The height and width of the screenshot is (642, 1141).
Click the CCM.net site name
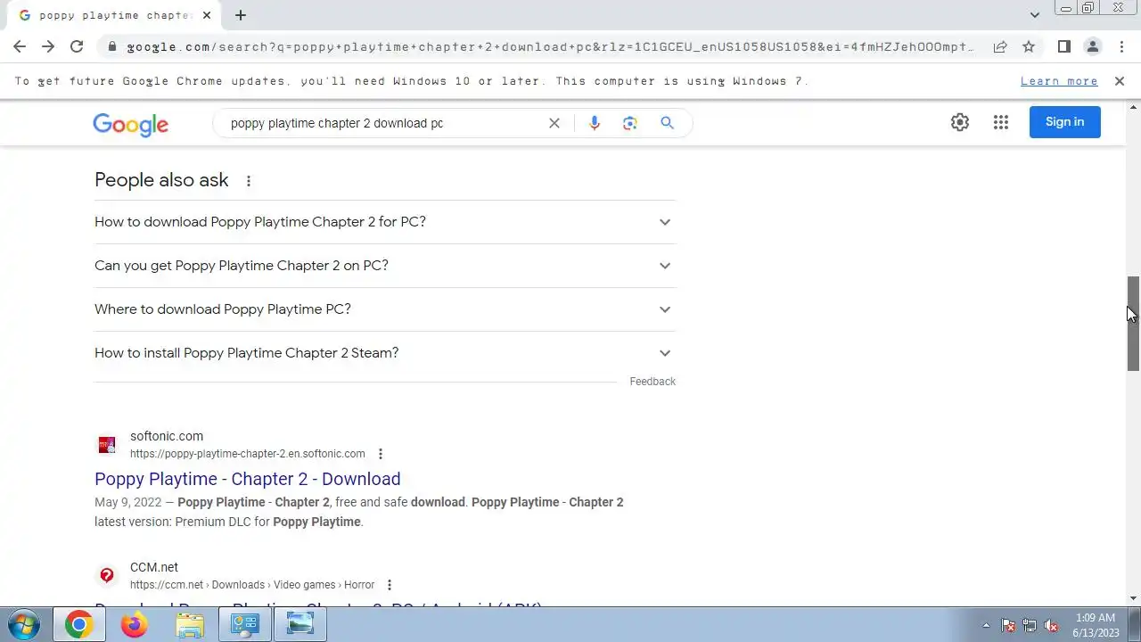coord(154,567)
